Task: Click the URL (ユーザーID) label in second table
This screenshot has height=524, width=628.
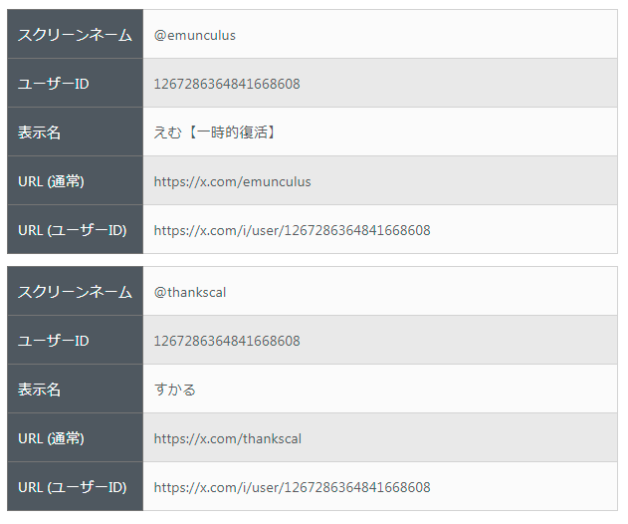Action: [73, 487]
